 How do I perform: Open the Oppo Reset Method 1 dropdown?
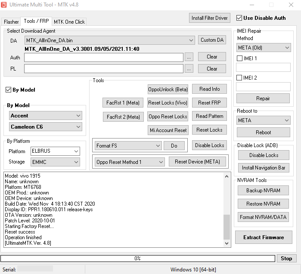[x=130, y=162]
